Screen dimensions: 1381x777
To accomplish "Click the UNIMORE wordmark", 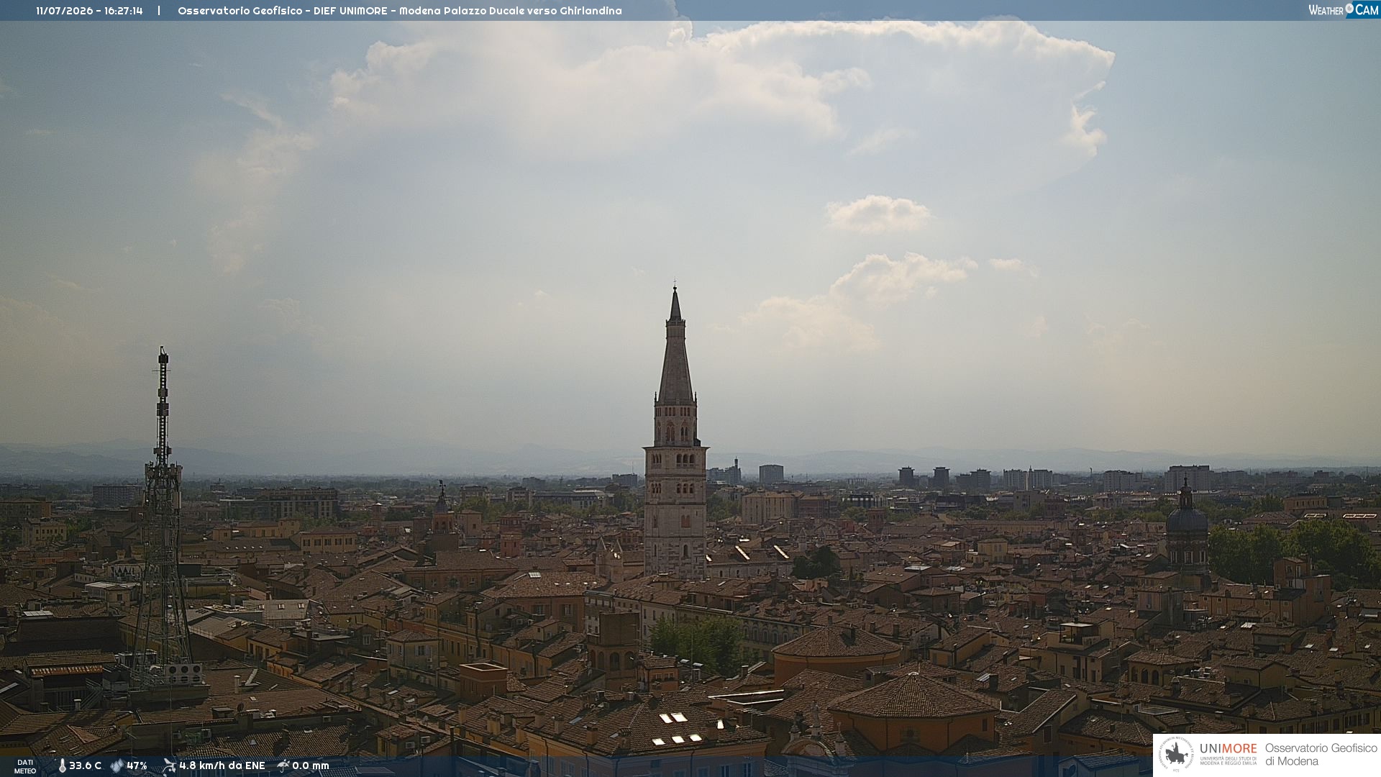I will click(1228, 749).
